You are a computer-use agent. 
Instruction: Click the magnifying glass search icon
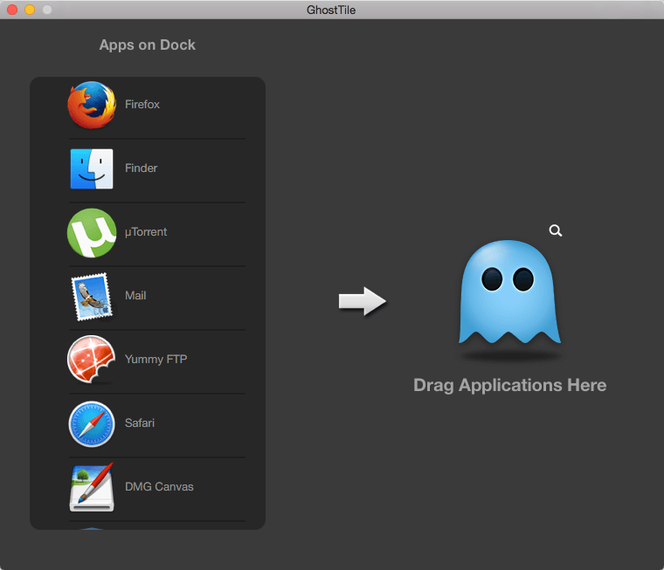[x=556, y=230]
